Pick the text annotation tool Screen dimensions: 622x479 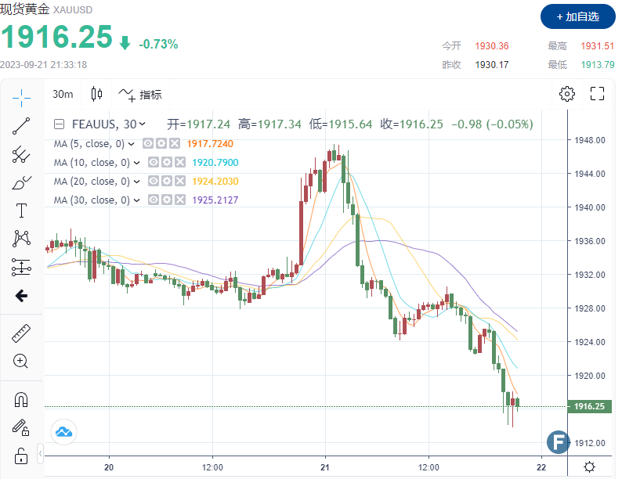coord(21,211)
